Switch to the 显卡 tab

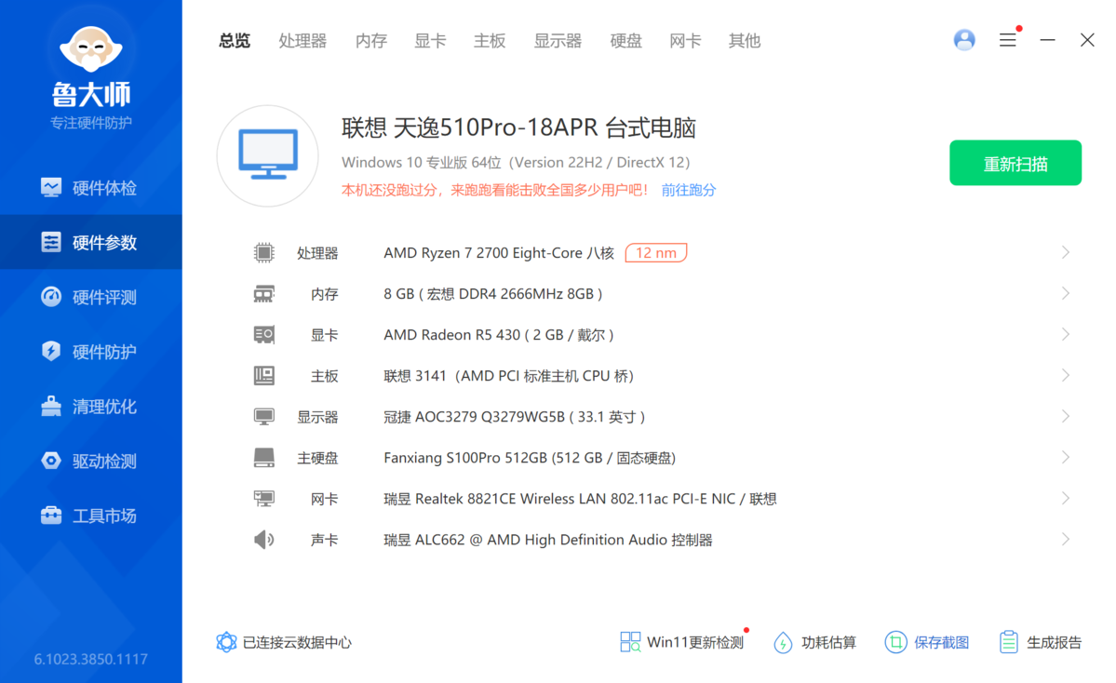(431, 41)
